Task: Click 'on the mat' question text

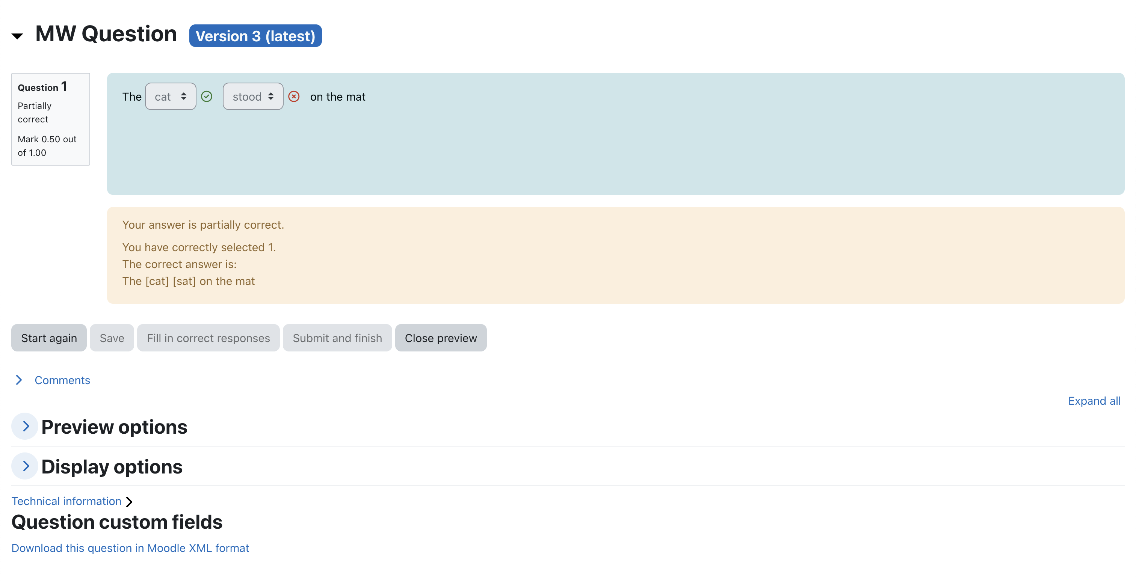Action: pos(337,96)
